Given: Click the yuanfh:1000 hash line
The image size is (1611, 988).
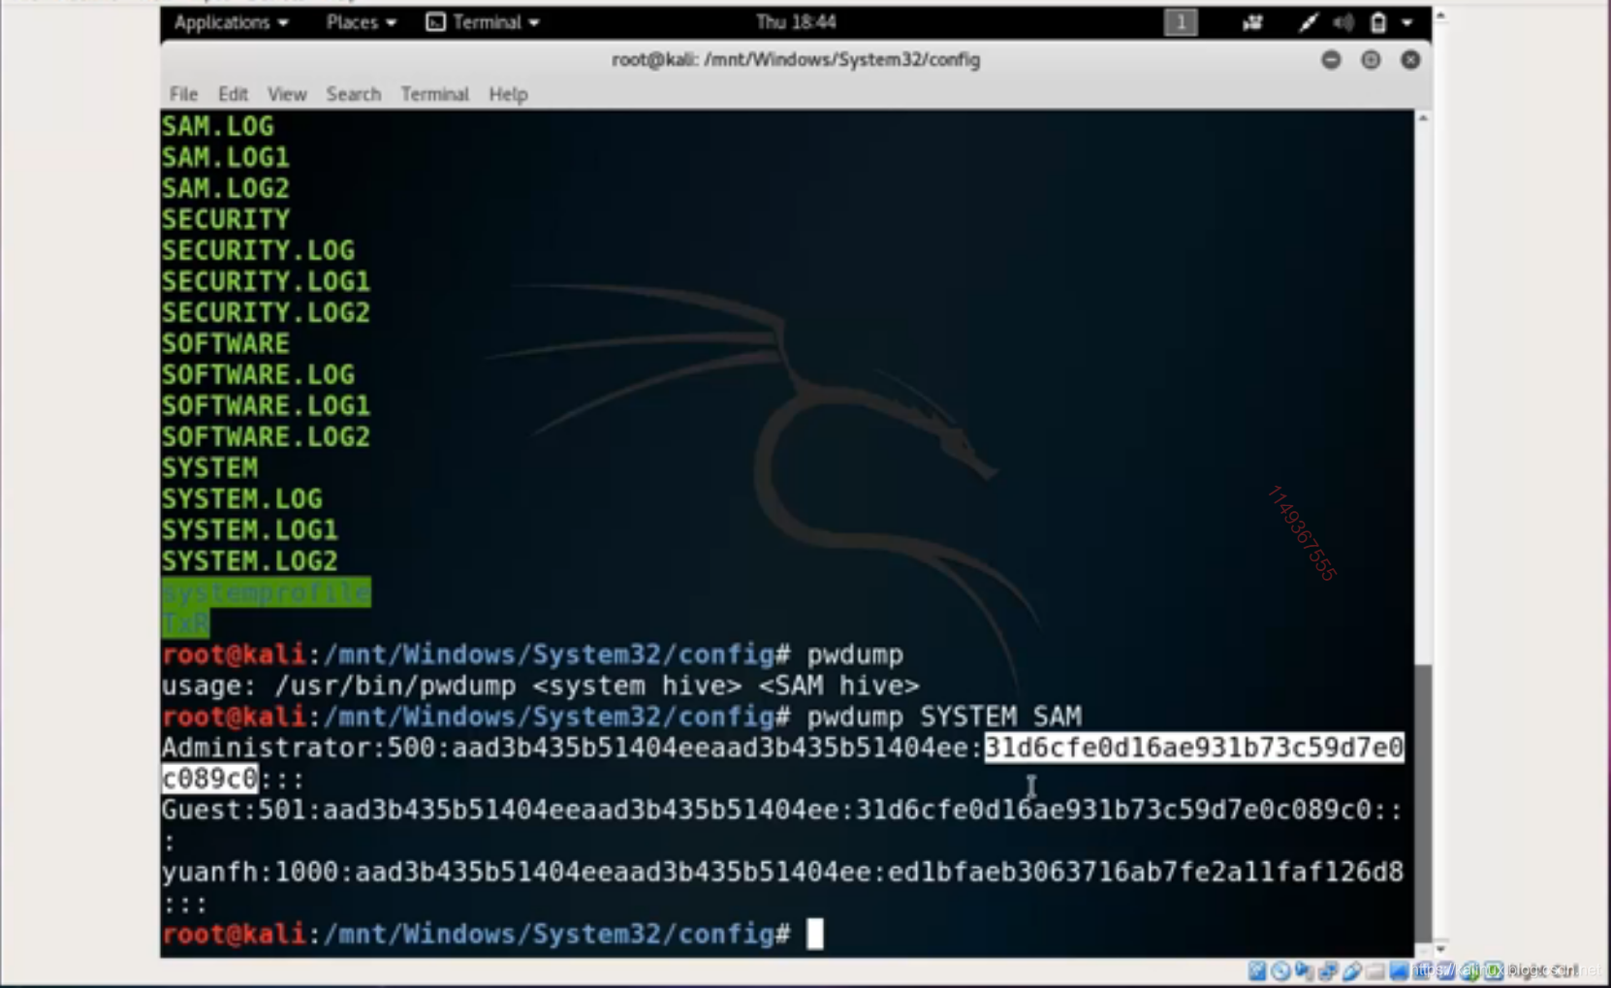Looking at the screenshot, I should tap(782, 887).
